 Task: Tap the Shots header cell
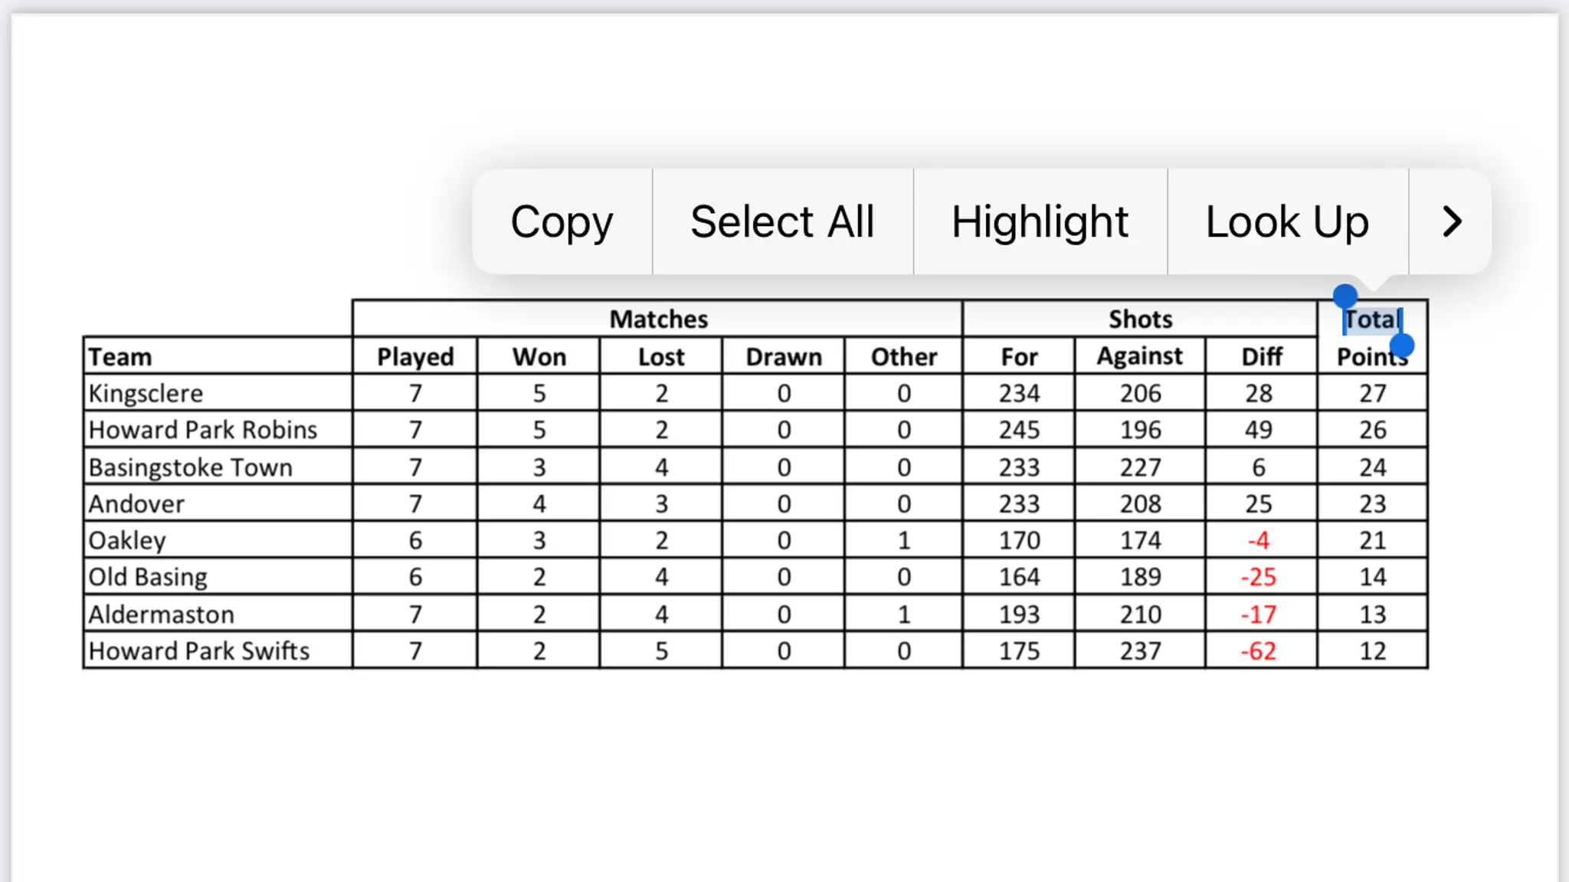tap(1140, 319)
